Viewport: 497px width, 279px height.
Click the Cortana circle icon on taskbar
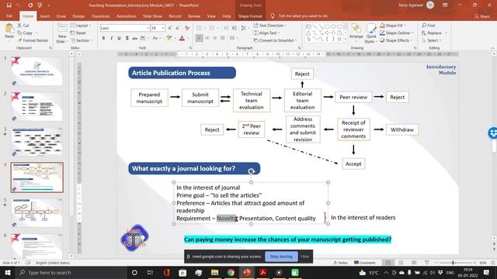click(134, 272)
